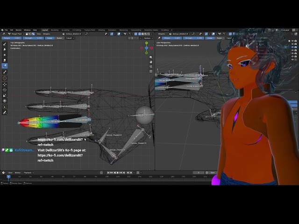Click the KofiStream chat username
The width and height of the screenshot is (299, 224).
tap(25, 150)
